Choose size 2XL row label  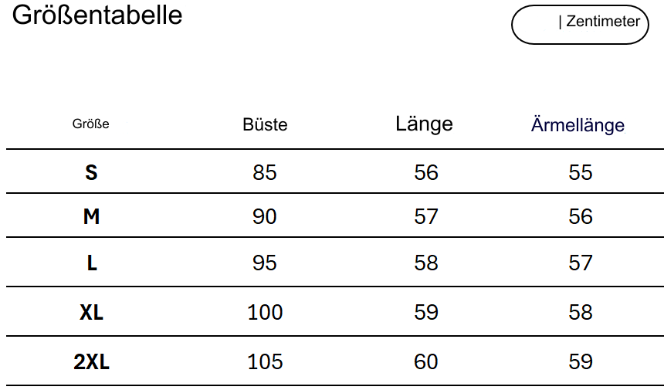pyautogui.click(x=91, y=361)
